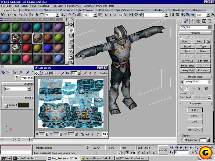The width and height of the screenshot is (215, 161).
Task: Open the Customize menu
Action: point(89,6)
